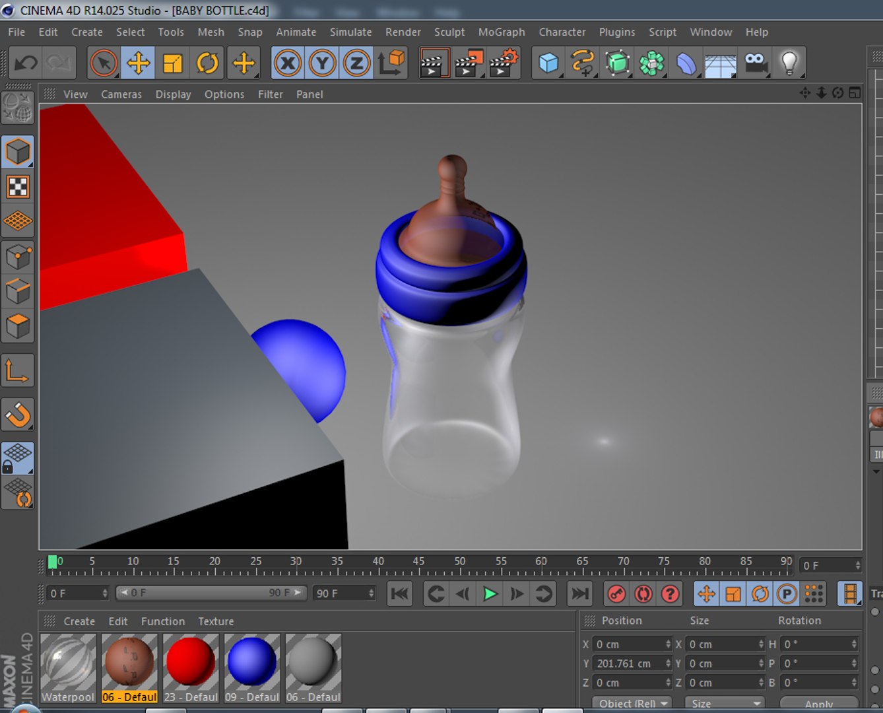Click viewport toggle active view icon

(x=855, y=93)
